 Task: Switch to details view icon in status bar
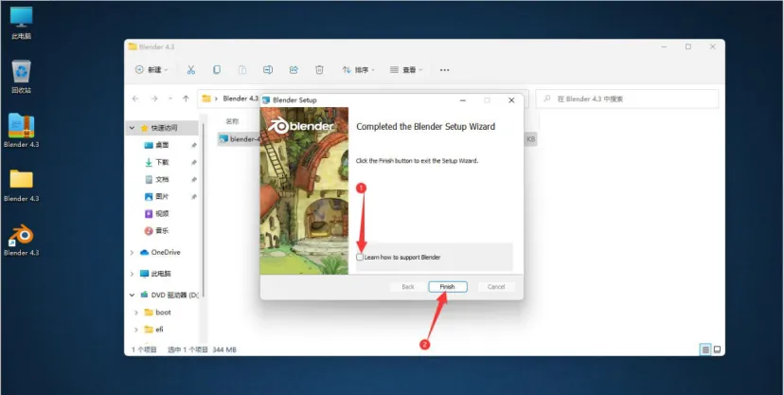pyautogui.click(x=705, y=350)
